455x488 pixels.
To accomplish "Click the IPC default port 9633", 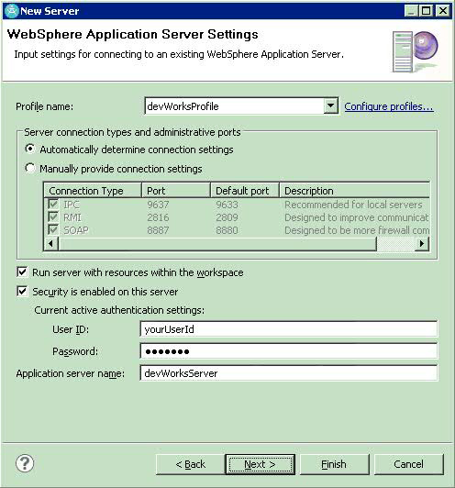I will coord(227,205).
